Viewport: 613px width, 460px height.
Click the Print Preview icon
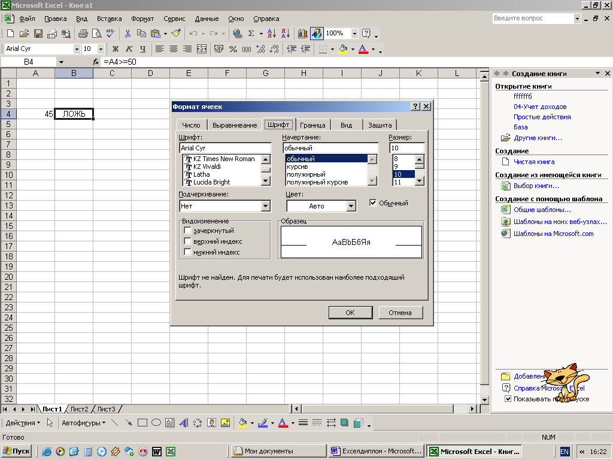coord(96,34)
